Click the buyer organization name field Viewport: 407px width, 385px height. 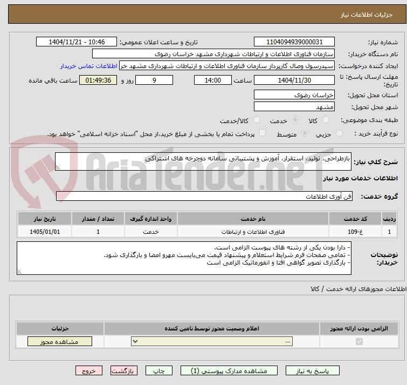pos(213,54)
